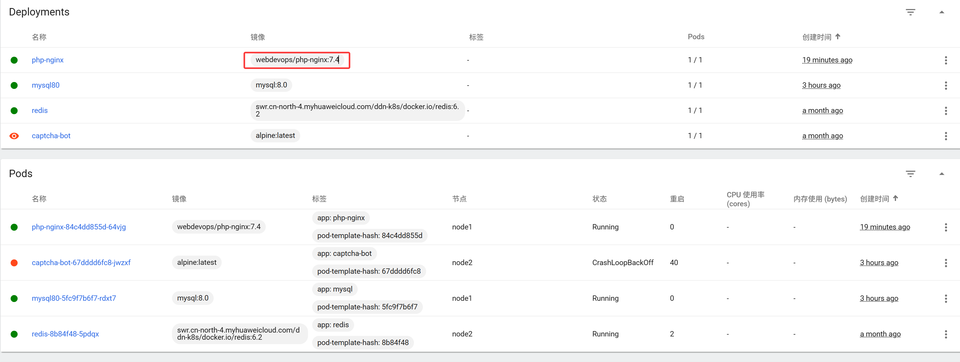
Task: Open the php-nginx deployment link
Action: tap(47, 60)
